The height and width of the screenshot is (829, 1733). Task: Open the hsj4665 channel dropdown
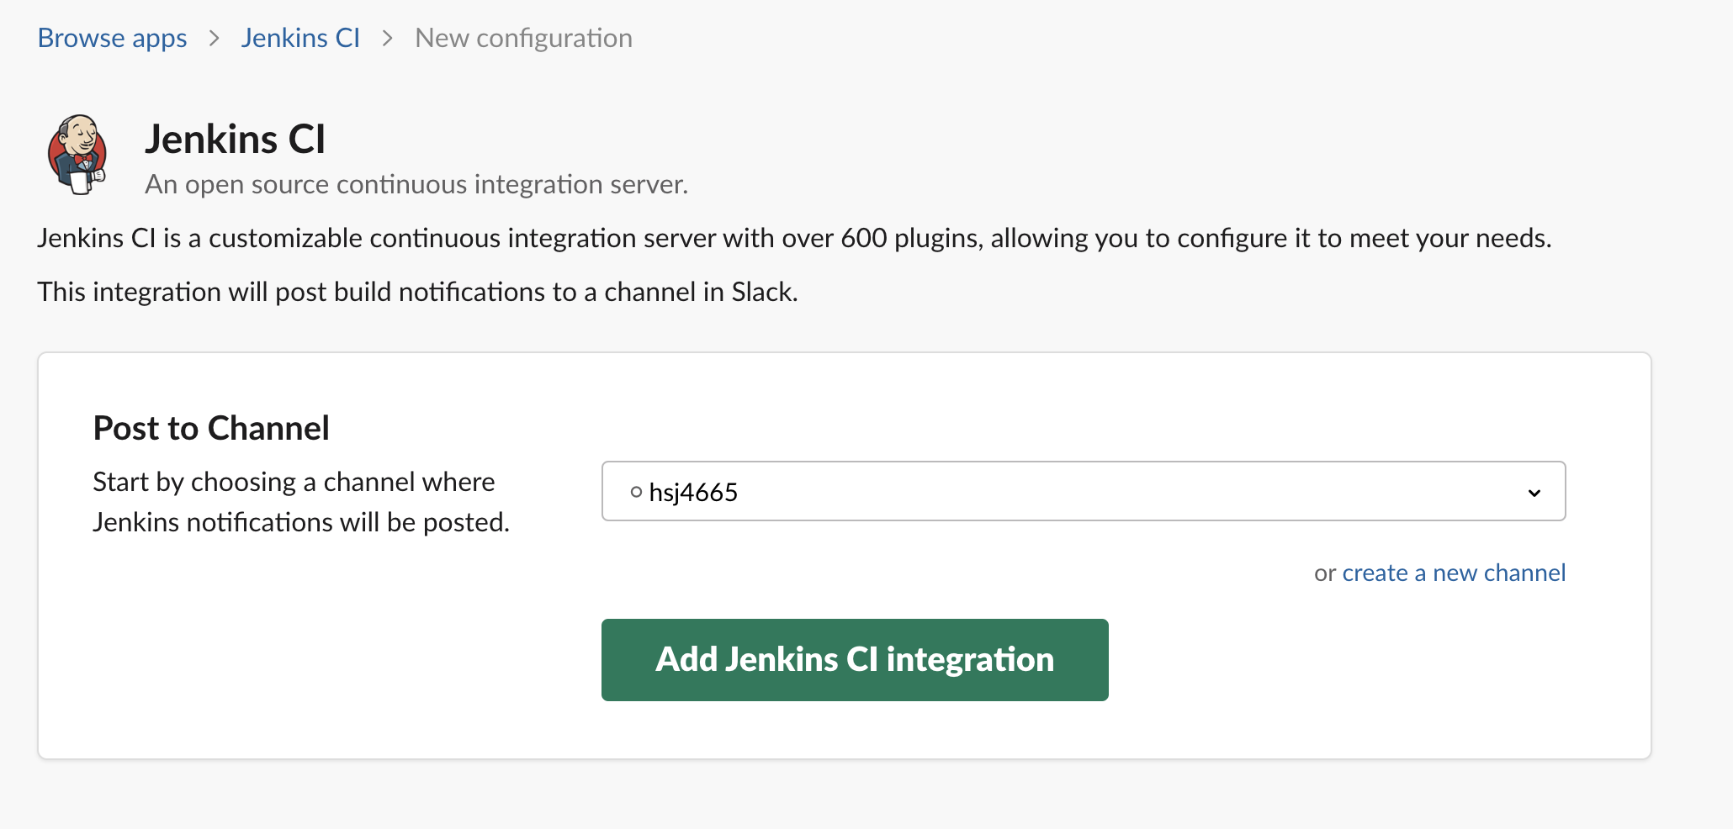tap(1084, 491)
